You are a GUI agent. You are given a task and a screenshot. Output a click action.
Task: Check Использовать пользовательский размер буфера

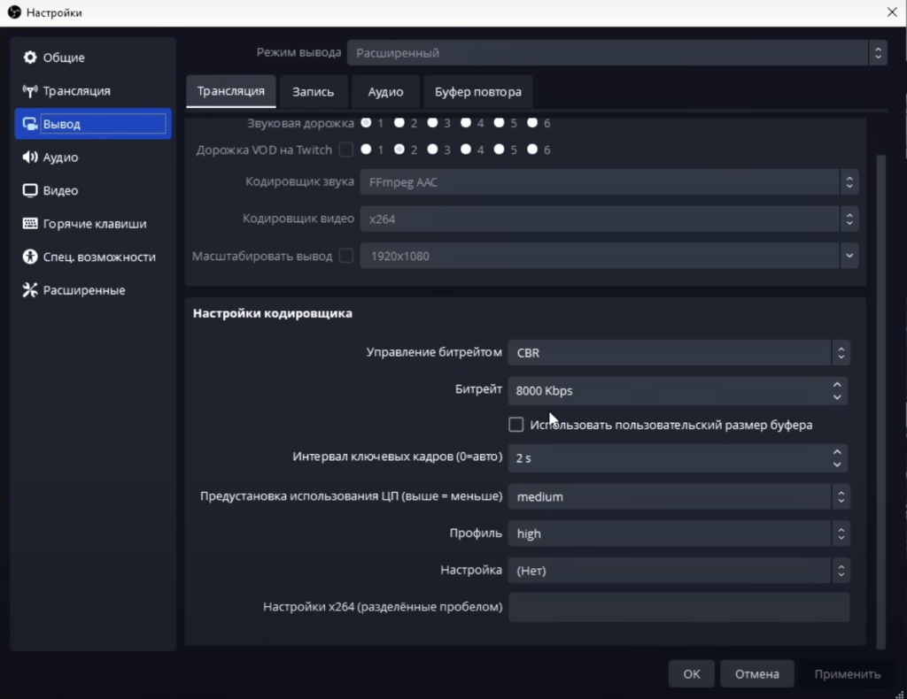point(516,425)
